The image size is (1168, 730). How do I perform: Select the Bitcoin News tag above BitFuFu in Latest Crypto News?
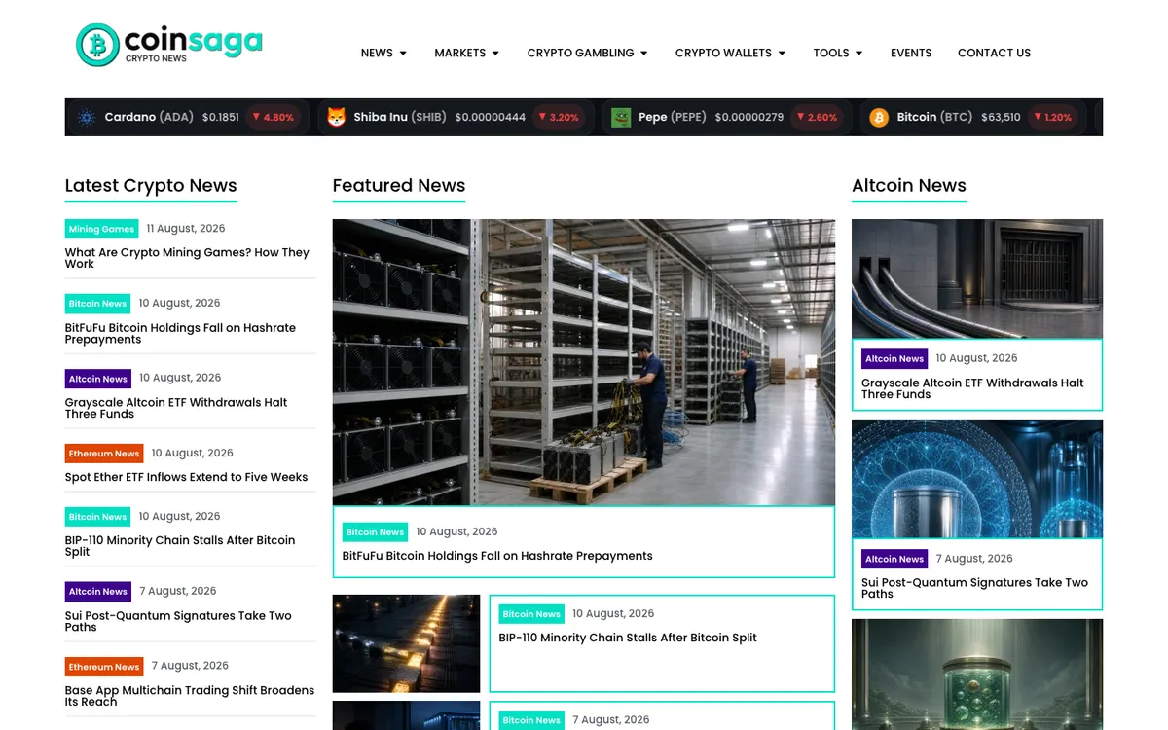[97, 304]
